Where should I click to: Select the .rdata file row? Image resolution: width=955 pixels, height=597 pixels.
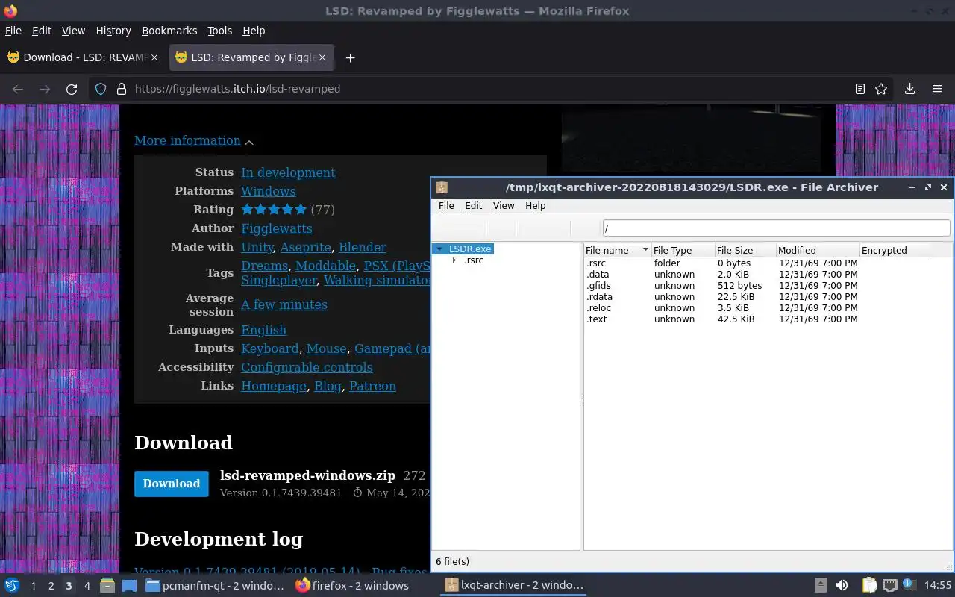coord(757,297)
